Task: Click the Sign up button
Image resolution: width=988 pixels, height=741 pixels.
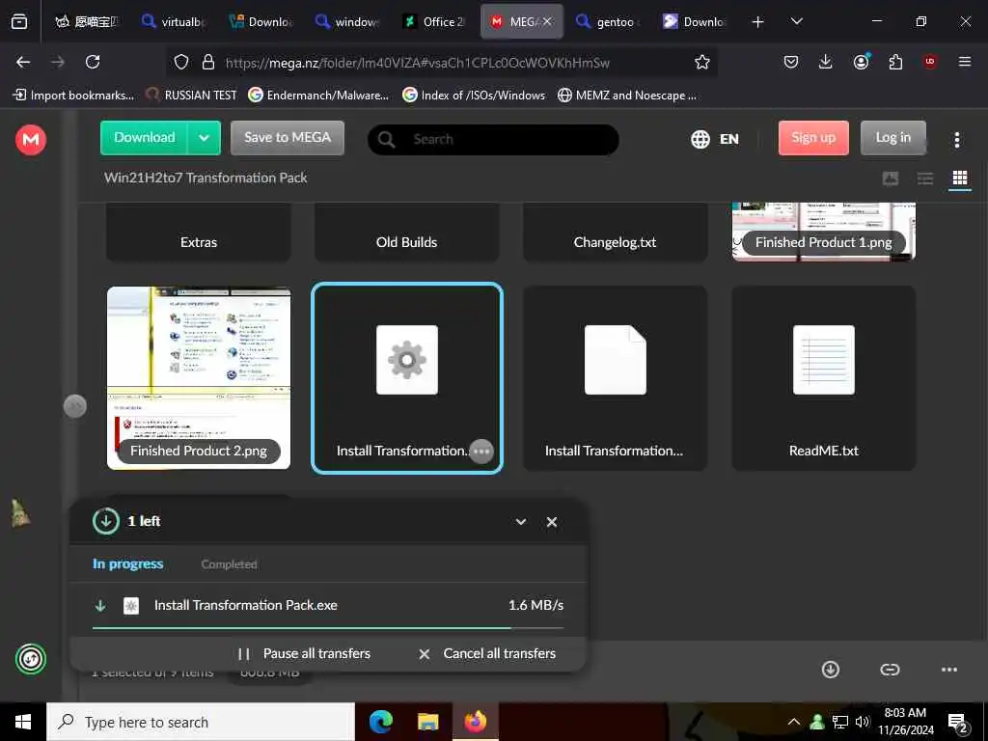Action: click(x=813, y=138)
